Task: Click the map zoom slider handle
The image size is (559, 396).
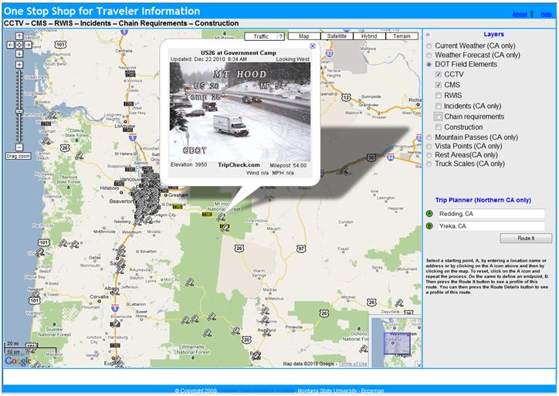Action: tap(19, 112)
